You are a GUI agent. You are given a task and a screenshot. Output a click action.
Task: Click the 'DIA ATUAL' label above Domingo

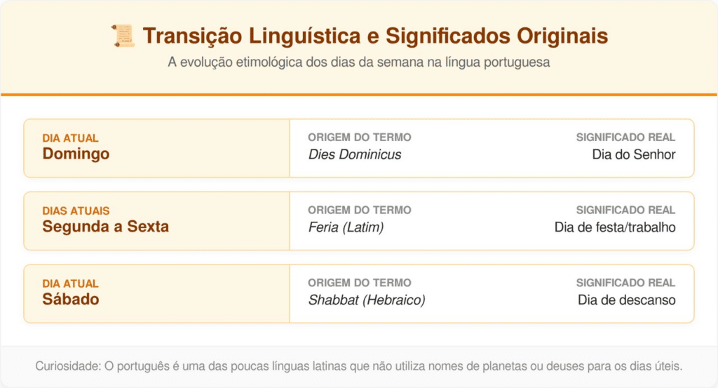coord(70,138)
